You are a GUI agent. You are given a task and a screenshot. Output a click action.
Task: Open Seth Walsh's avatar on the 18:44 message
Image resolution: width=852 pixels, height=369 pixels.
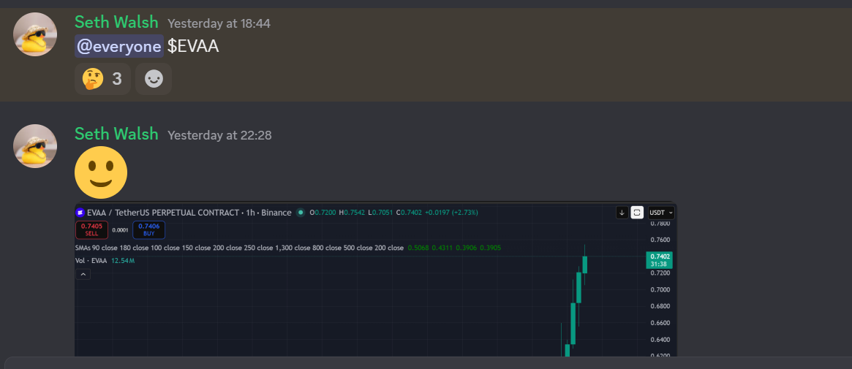(35, 34)
